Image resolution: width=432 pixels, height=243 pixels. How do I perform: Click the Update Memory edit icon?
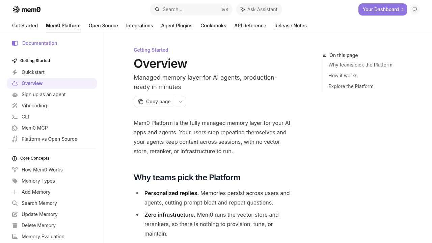click(15, 214)
